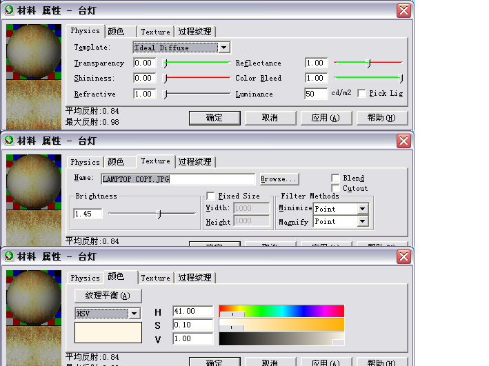Open the Minimize filter dropdown

click(362, 209)
